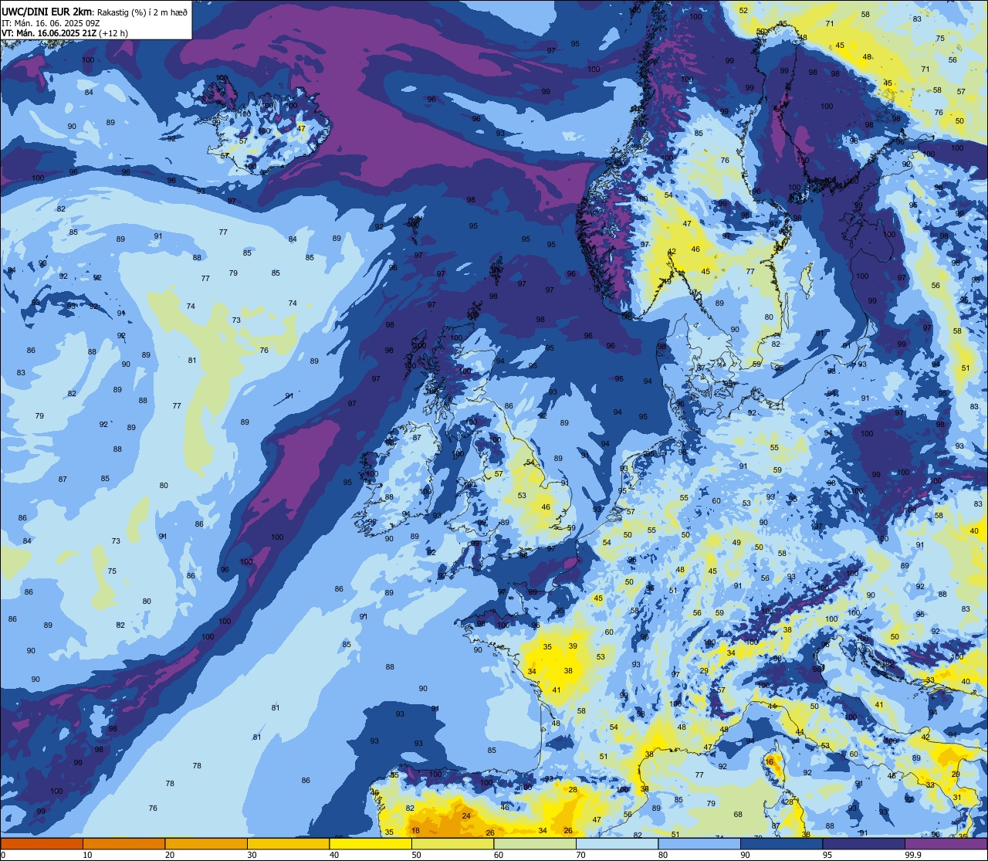Click the purple legend swatch above 99.9
The height and width of the screenshot is (861, 988).
pyautogui.click(x=946, y=843)
